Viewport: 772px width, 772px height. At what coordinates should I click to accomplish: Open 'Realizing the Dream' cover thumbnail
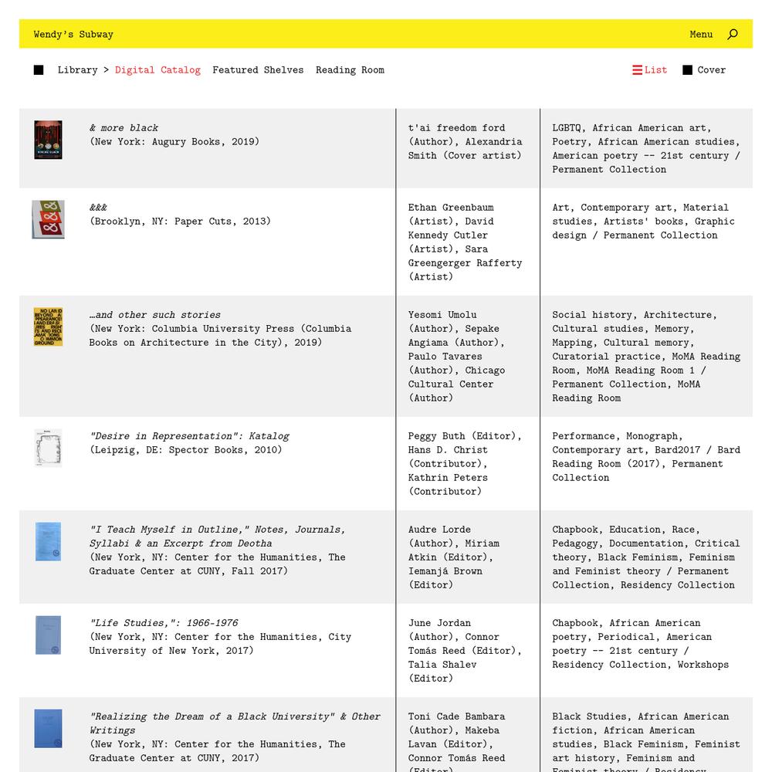pyautogui.click(x=48, y=729)
